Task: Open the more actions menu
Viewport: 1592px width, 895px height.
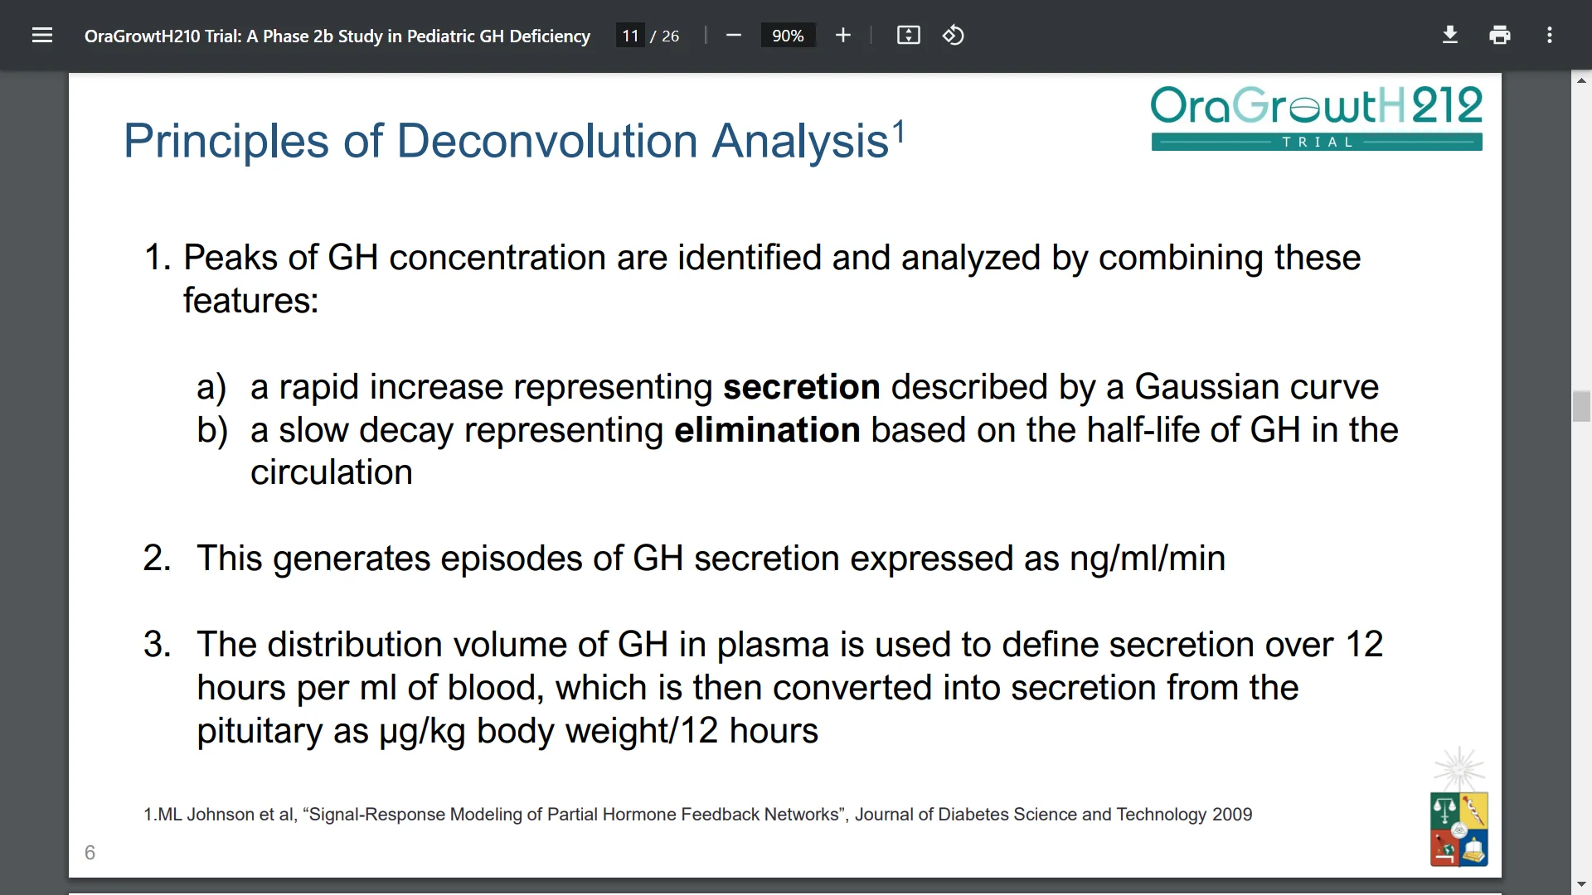Action: pyautogui.click(x=1550, y=36)
